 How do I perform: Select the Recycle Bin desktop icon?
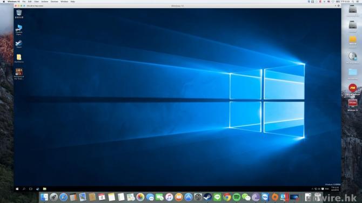(19, 14)
